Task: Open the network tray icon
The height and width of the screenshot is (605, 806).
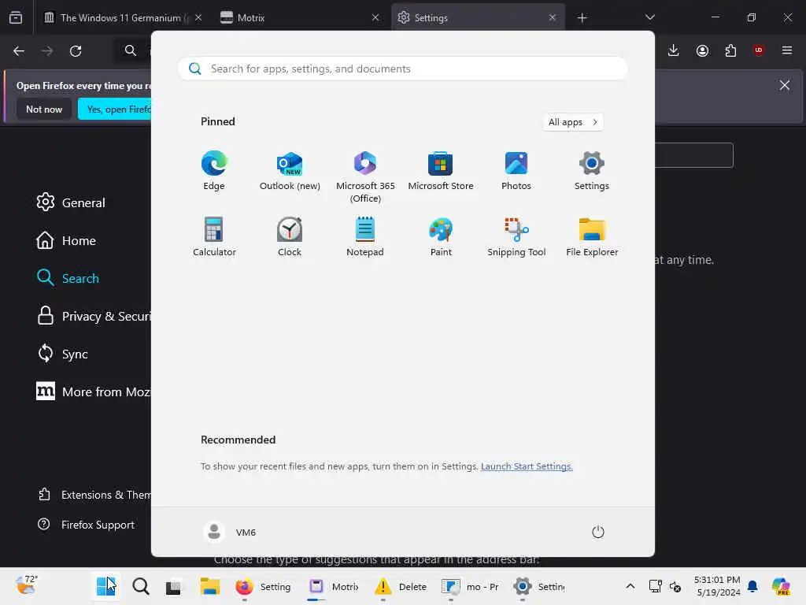Action: (x=655, y=586)
